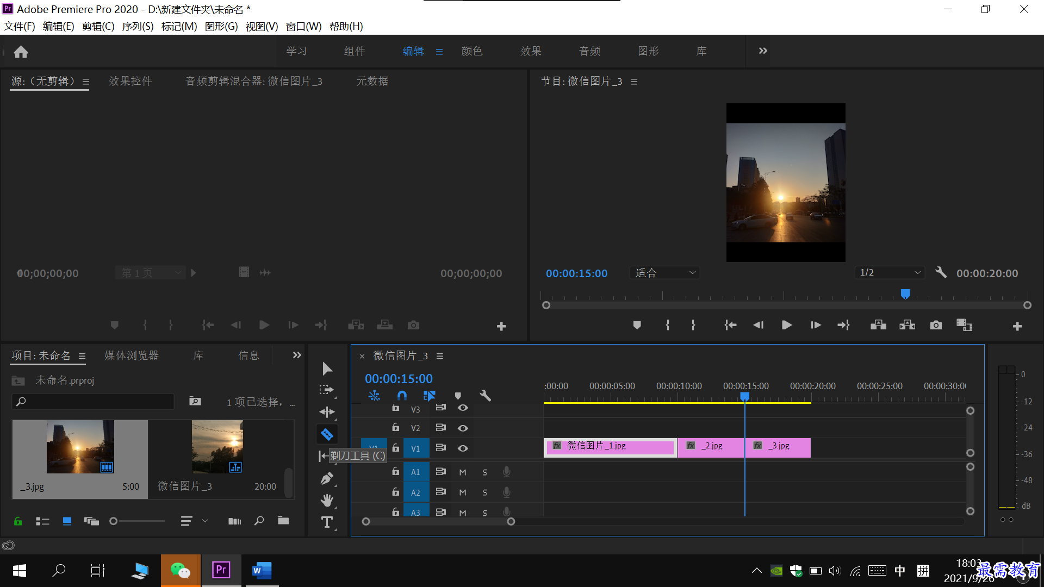This screenshot has width=1044, height=587.
Task: Open Program monitor button editor plus
Action: pyautogui.click(x=1017, y=326)
